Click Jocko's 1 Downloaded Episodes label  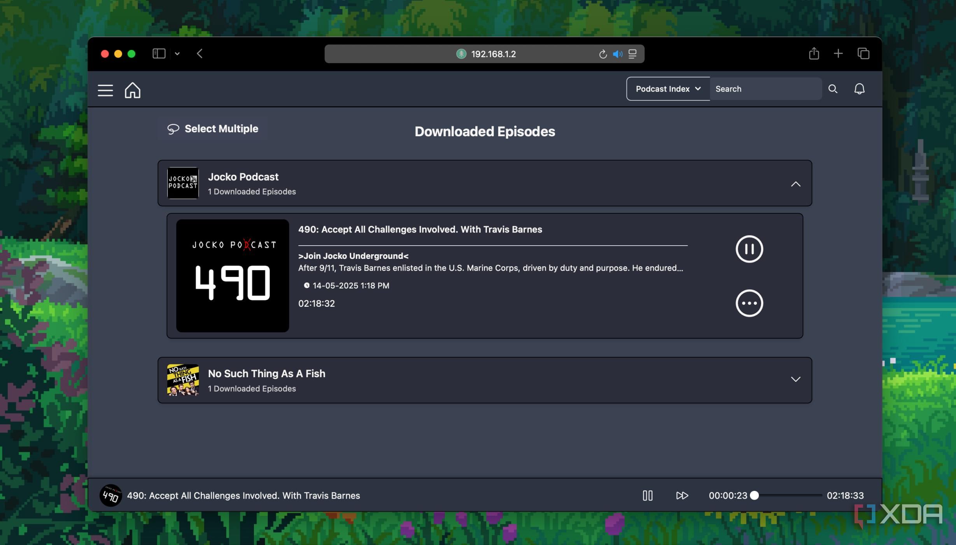tap(252, 192)
